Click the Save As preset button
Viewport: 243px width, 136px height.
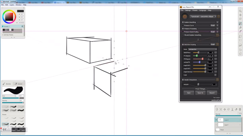pos(200,93)
